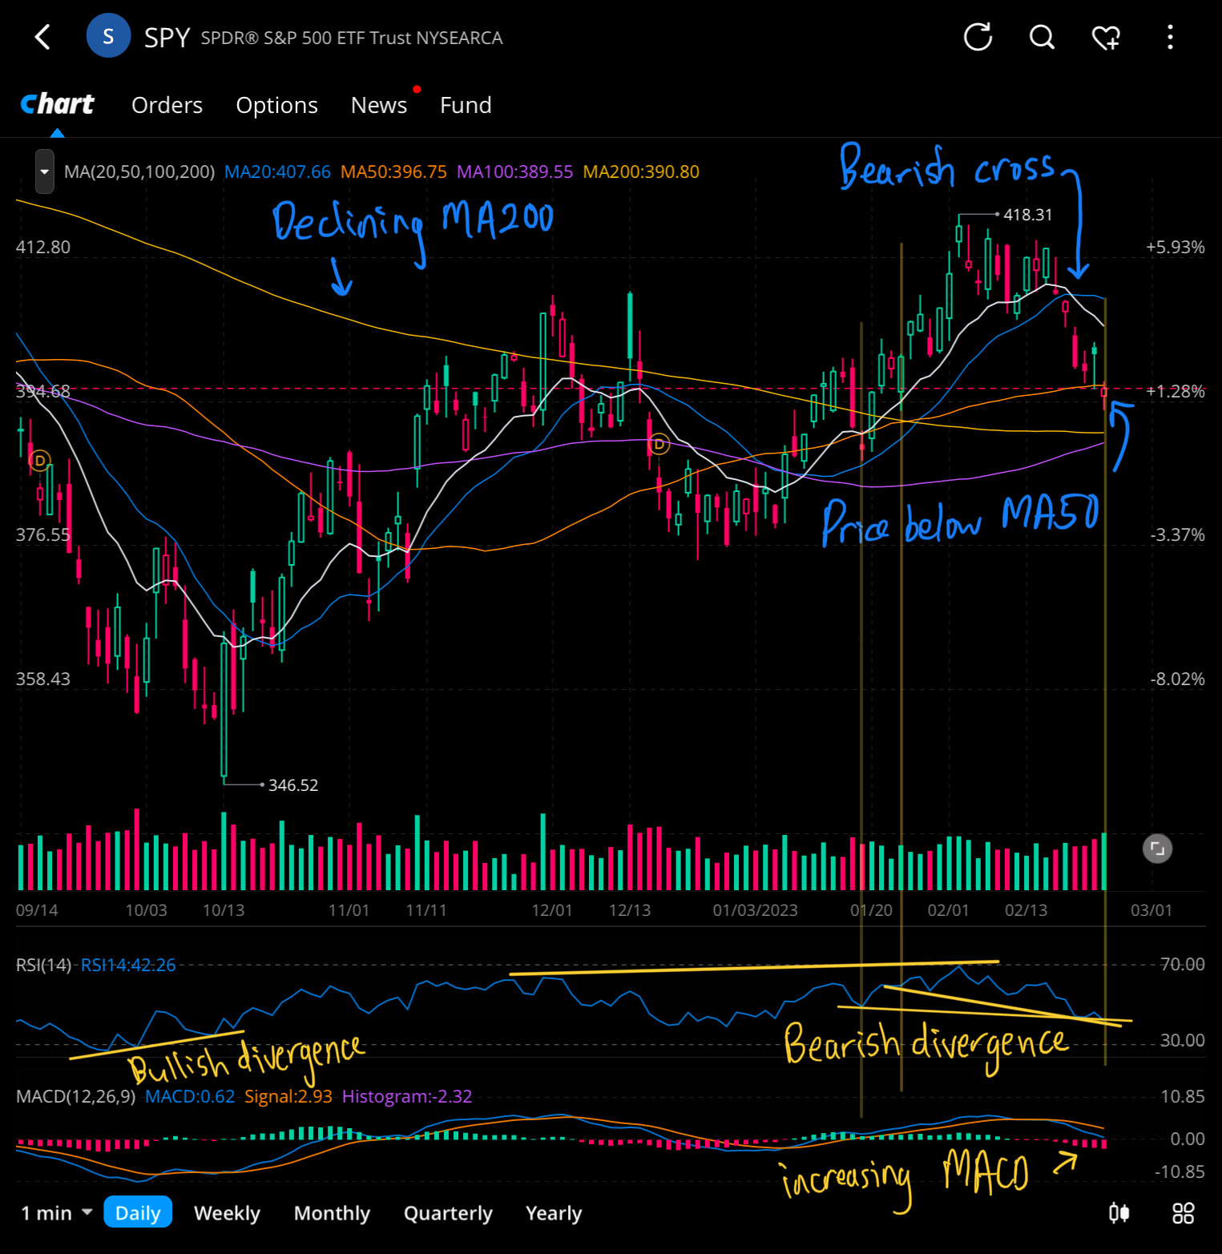This screenshot has width=1222, height=1254.
Task: Click the 03/01 date axis label
Action: point(1151,910)
